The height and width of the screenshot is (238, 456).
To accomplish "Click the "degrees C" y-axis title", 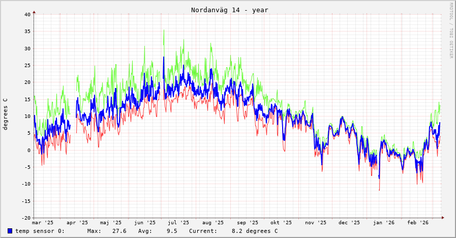I will 6,114.
